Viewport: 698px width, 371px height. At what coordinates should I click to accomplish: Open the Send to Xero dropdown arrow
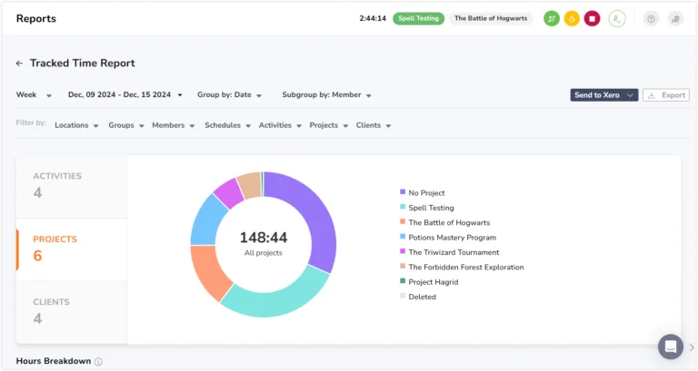(x=630, y=95)
